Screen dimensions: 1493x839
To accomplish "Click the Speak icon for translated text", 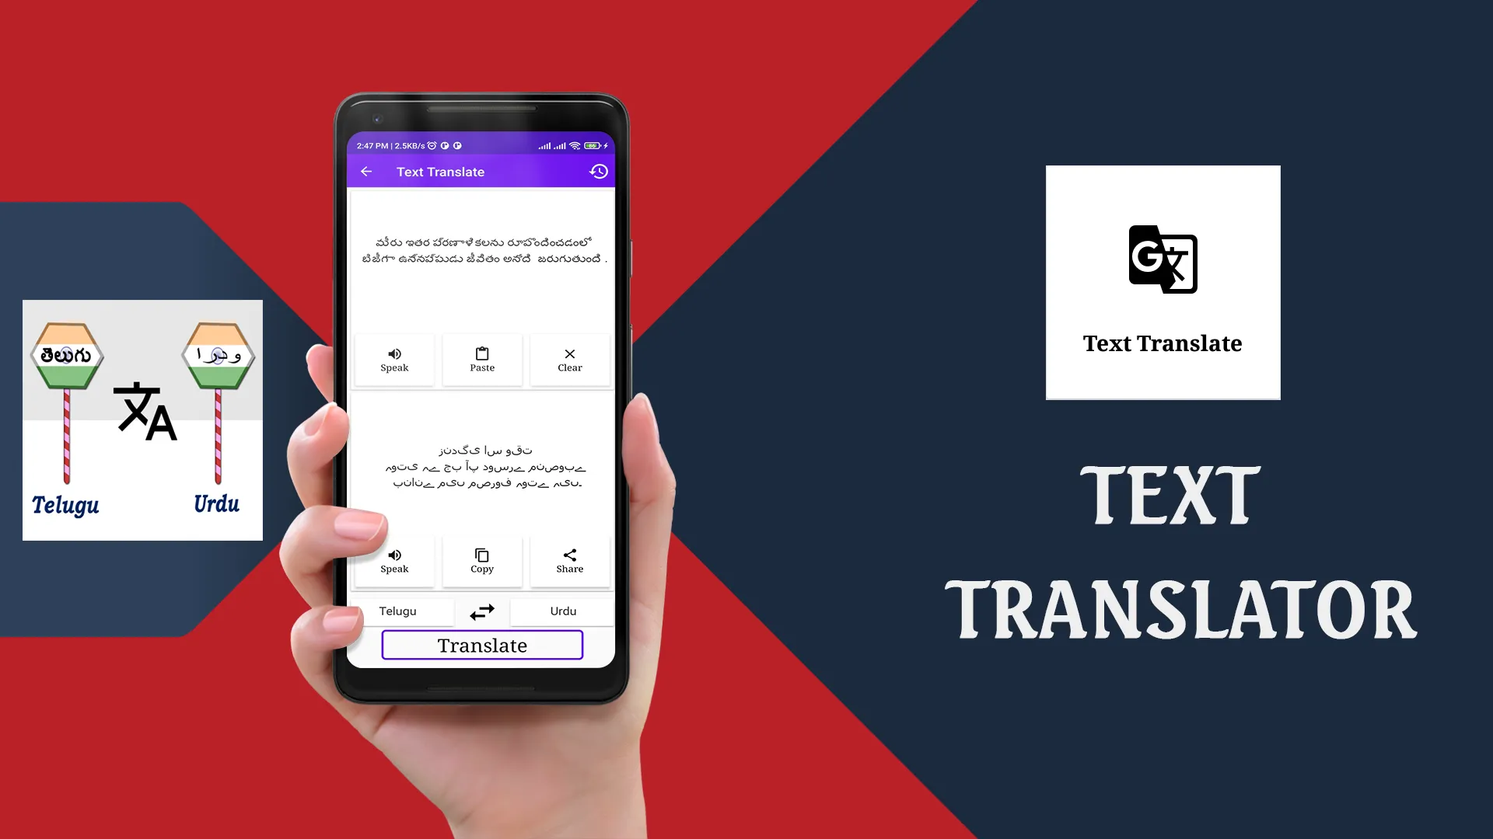I will 395,559.
